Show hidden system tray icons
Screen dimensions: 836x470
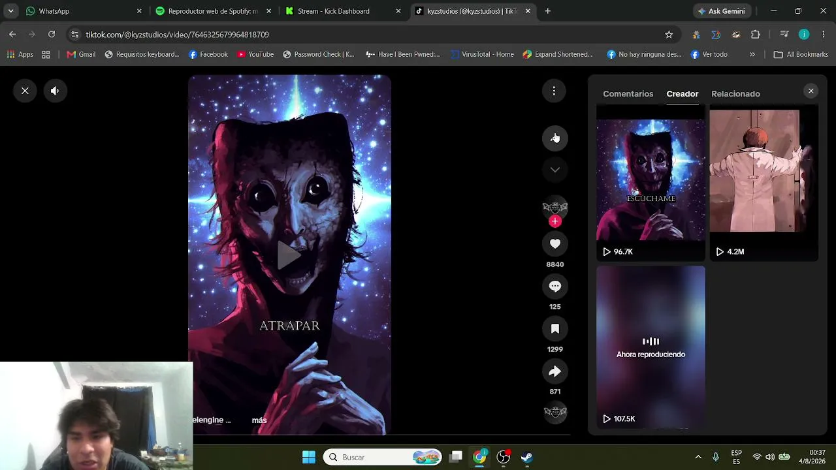click(698, 457)
